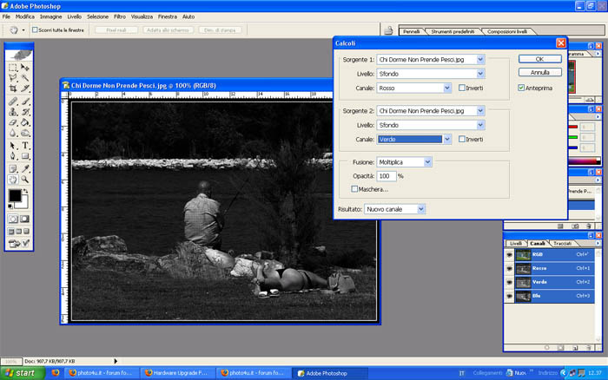608x380 pixels.
Task: Expand the Sorgente 2 Canale dropdown
Action: tap(446, 139)
